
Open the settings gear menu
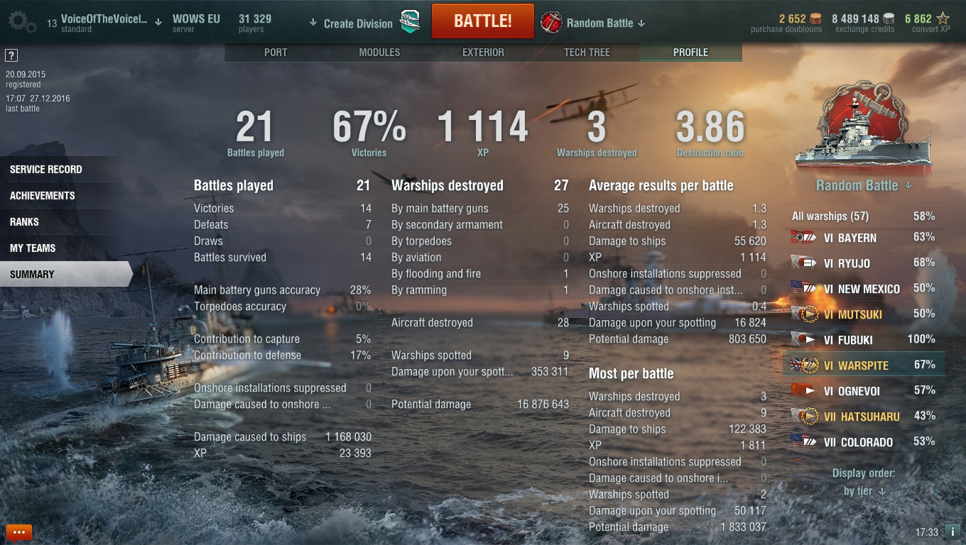[22, 22]
